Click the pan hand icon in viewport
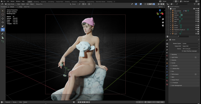The image size is (201, 104). click(163, 22)
